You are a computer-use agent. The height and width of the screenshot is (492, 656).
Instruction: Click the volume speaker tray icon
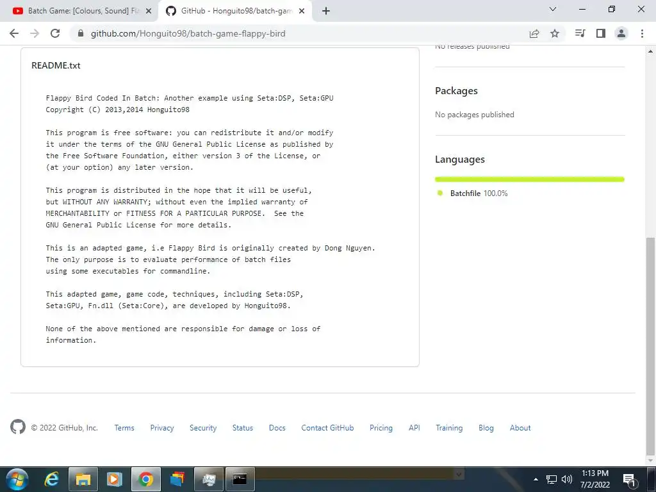pyautogui.click(x=567, y=479)
